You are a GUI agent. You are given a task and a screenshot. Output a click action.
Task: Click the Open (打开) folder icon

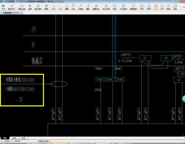point(3,7)
